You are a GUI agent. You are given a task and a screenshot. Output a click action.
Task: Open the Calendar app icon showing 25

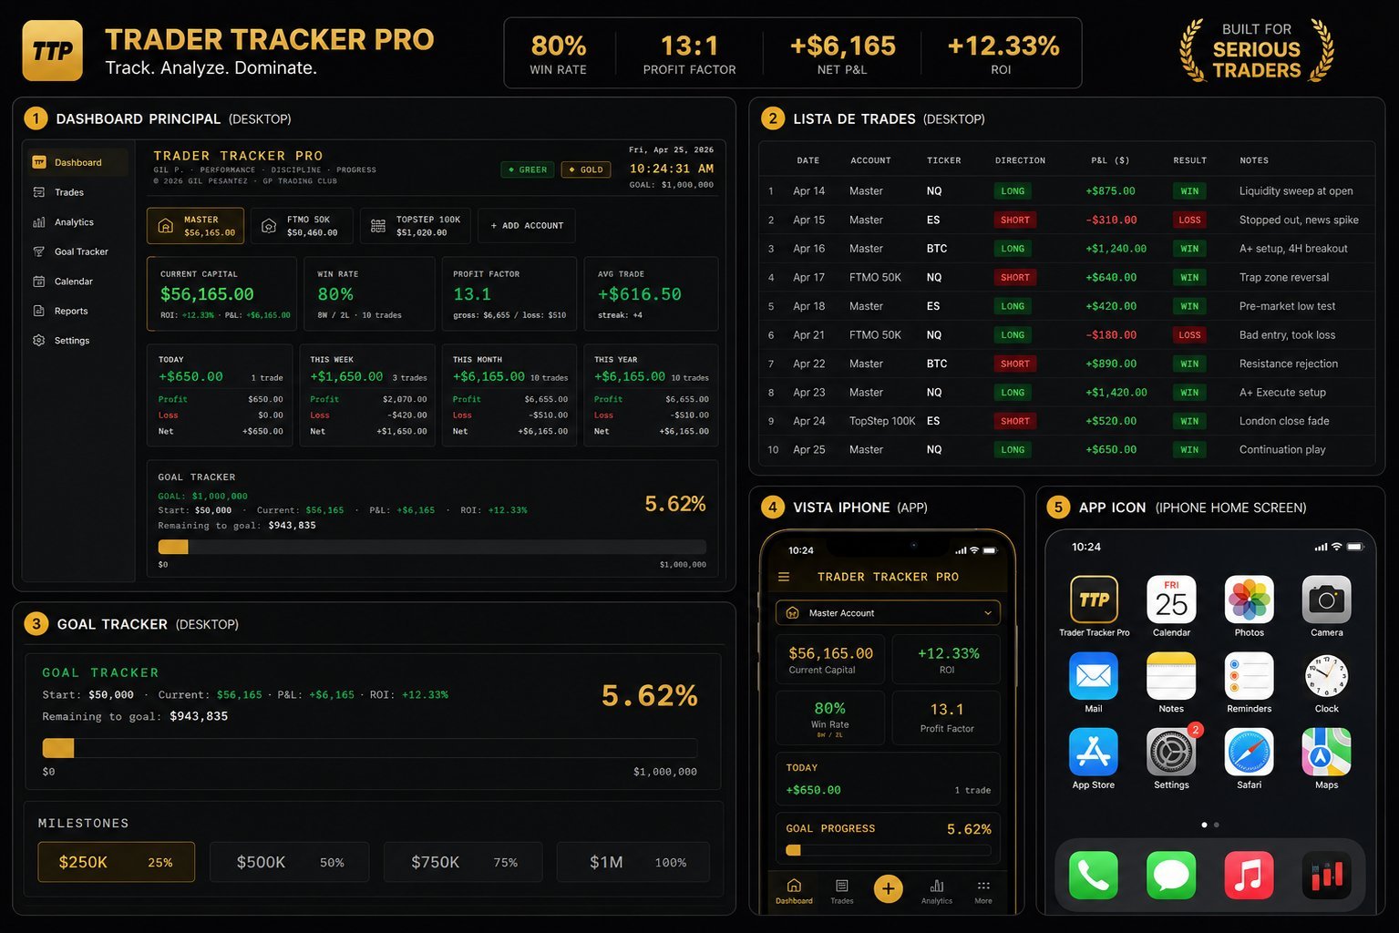1171,600
